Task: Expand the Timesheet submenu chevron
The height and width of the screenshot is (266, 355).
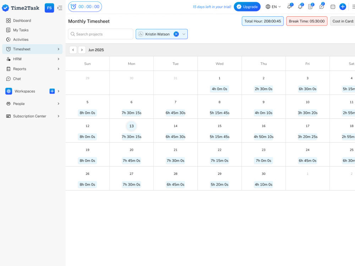Action: click(59, 49)
